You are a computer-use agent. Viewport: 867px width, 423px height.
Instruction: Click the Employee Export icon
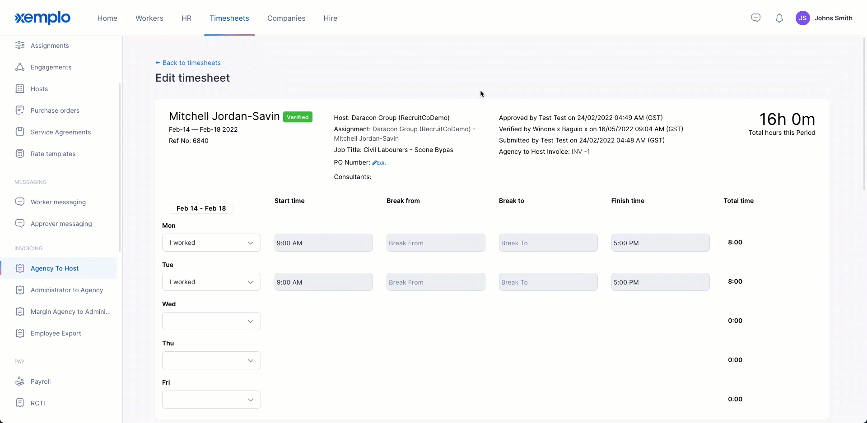(x=20, y=333)
